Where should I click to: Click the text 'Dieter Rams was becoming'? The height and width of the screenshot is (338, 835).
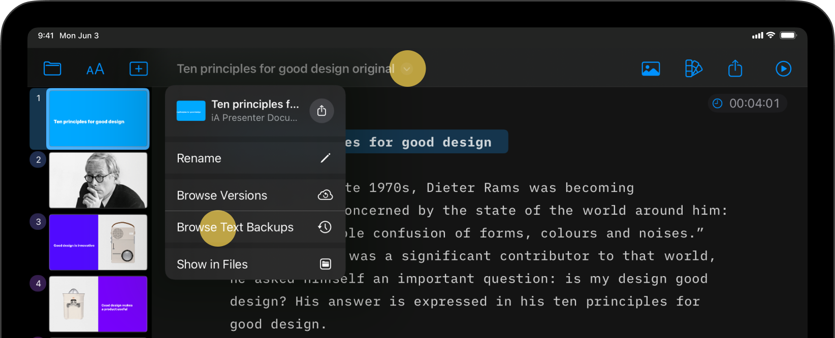(530, 188)
